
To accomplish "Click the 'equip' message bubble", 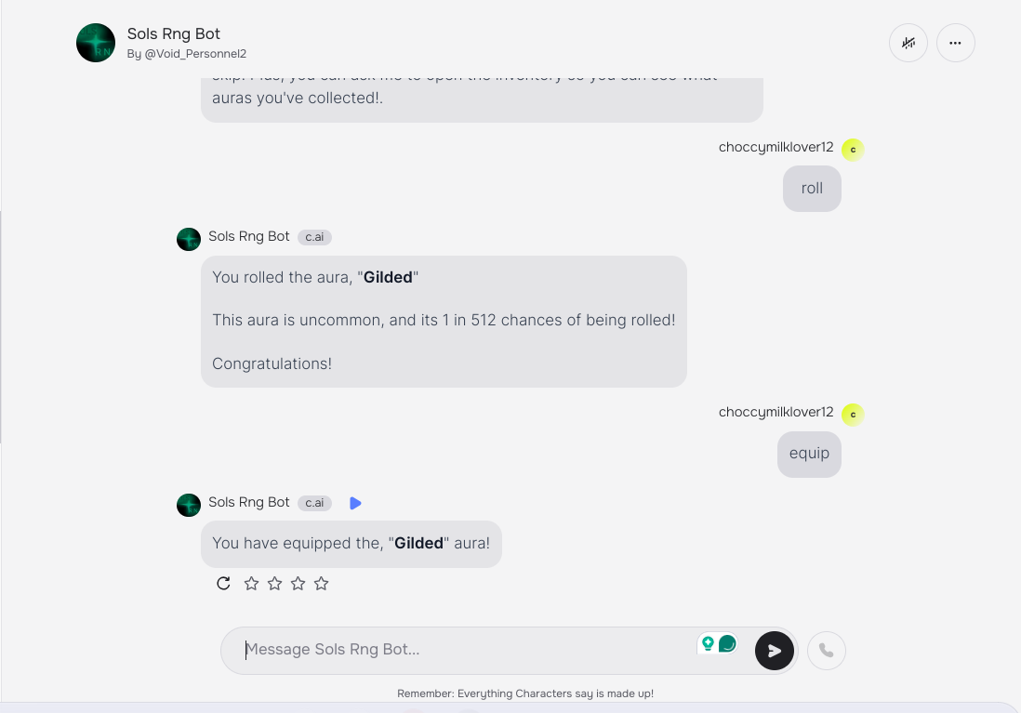I will (x=809, y=454).
